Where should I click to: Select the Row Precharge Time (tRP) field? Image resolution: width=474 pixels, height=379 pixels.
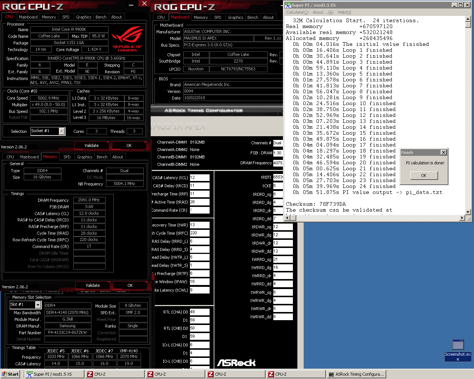pos(200,194)
